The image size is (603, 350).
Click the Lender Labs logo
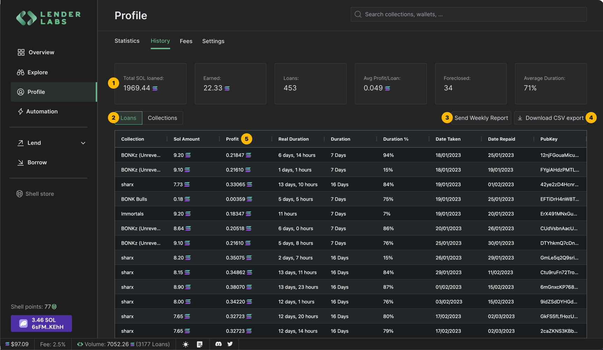pyautogui.click(x=48, y=18)
